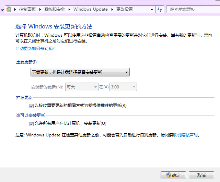Open the important updates method dropdown
This screenshot has height=182, width=220.
tap(80, 72)
